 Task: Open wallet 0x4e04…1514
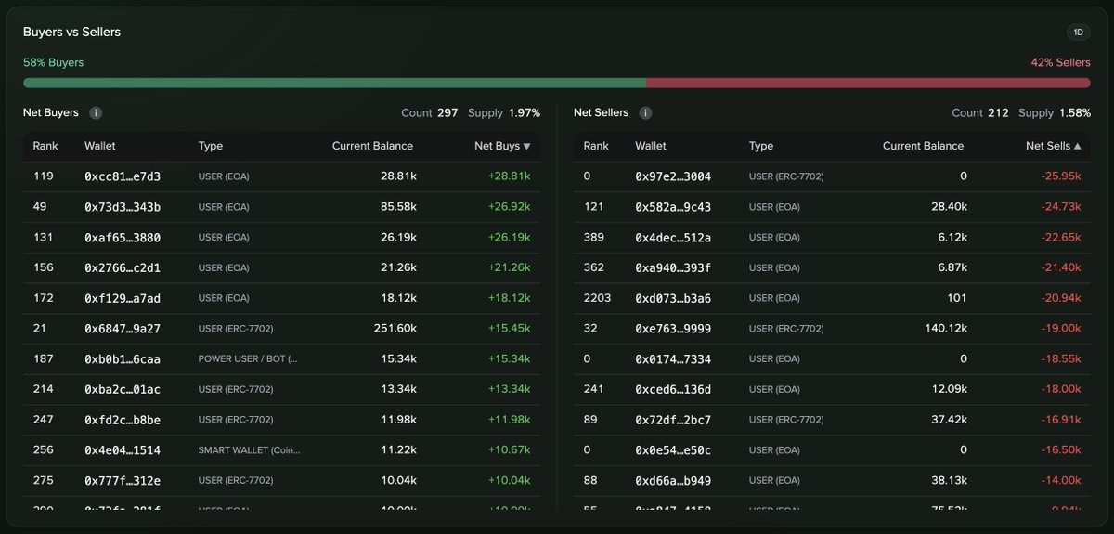pyautogui.click(x=123, y=450)
